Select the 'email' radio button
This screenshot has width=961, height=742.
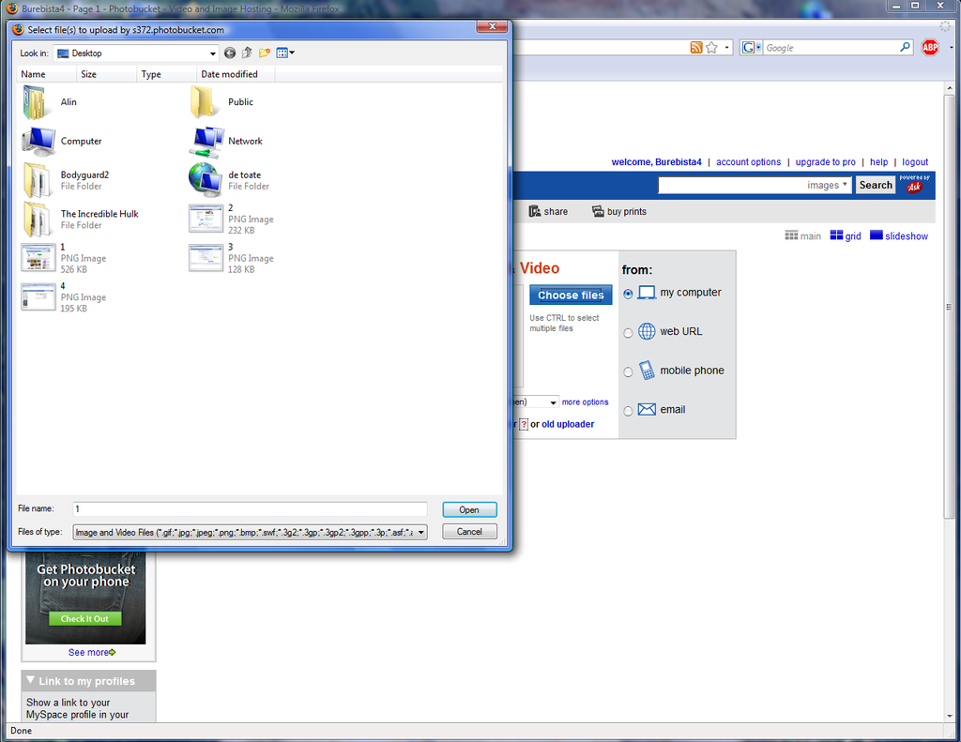628,412
